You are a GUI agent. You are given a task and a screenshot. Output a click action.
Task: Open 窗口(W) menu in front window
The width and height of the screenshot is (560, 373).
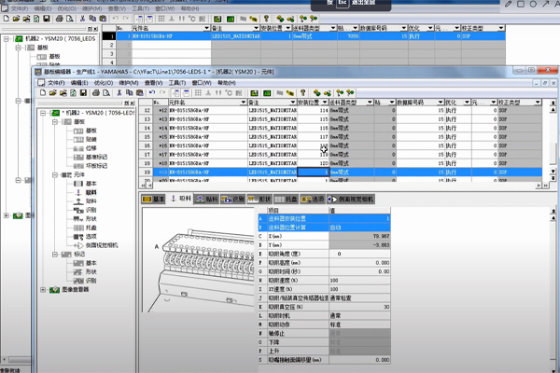pos(202,83)
